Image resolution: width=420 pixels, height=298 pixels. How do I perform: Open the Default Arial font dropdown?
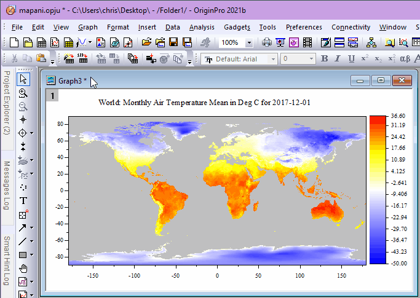[272, 59]
